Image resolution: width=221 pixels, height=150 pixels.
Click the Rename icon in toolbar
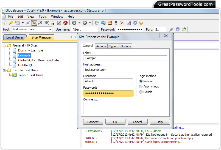pos(103,23)
